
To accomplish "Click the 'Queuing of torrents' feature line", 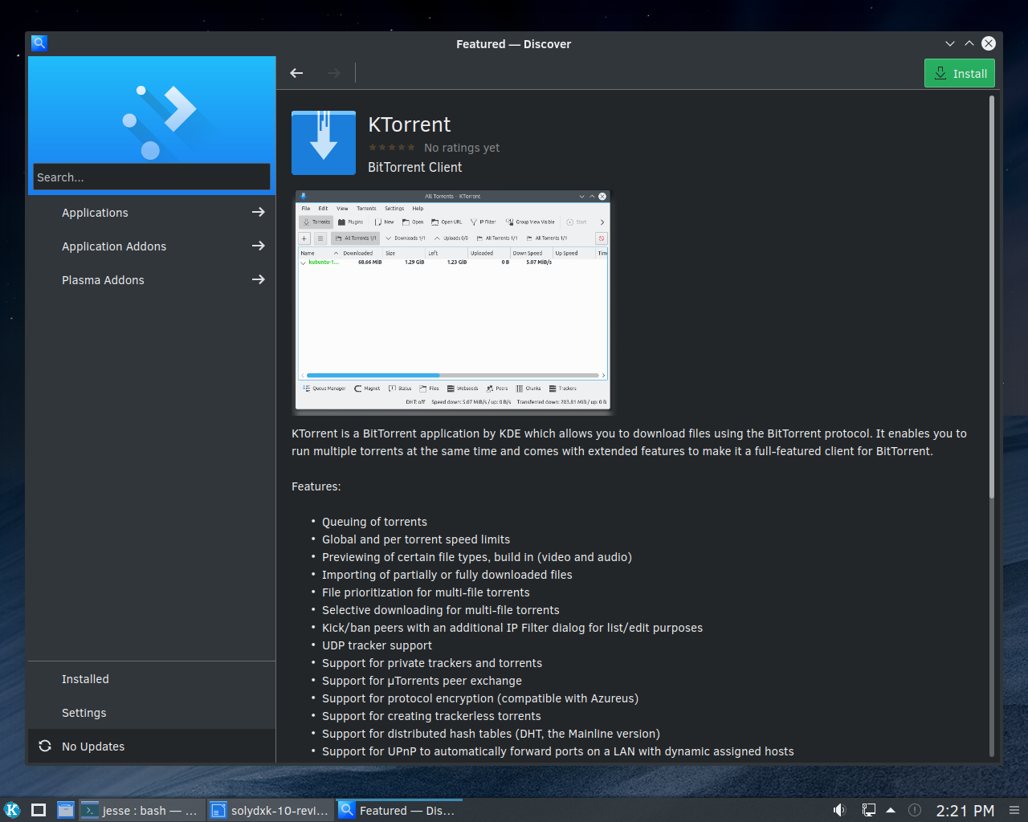I will click(374, 522).
